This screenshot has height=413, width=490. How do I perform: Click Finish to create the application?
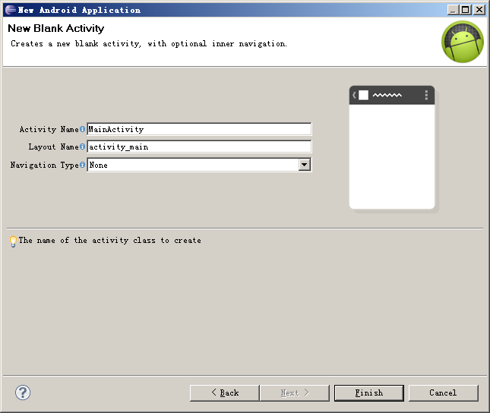click(x=369, y=393)
